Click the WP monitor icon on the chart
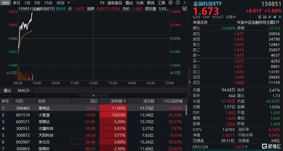This screenshot has width=283, height=151. click(184, 8)
